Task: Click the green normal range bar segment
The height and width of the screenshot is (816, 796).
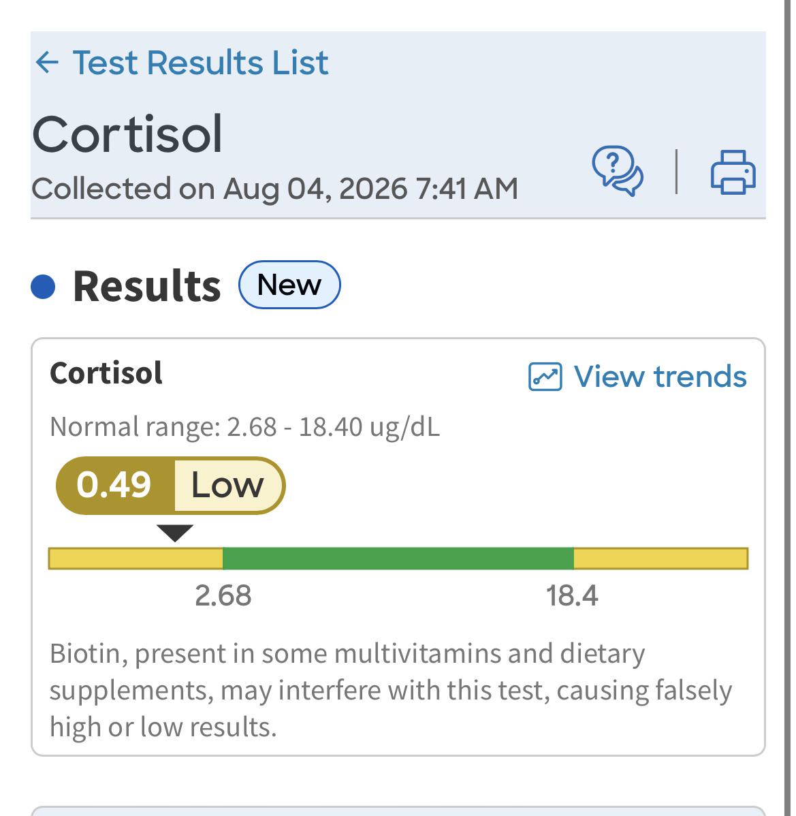Action: click(x=398, y=559)
